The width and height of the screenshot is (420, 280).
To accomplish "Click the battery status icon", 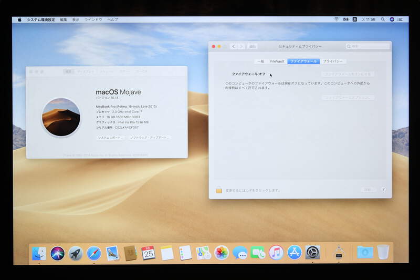I will click(346, 19).
